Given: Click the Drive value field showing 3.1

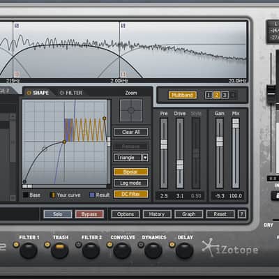Looking at the screenshot, I should click(180, 196).
